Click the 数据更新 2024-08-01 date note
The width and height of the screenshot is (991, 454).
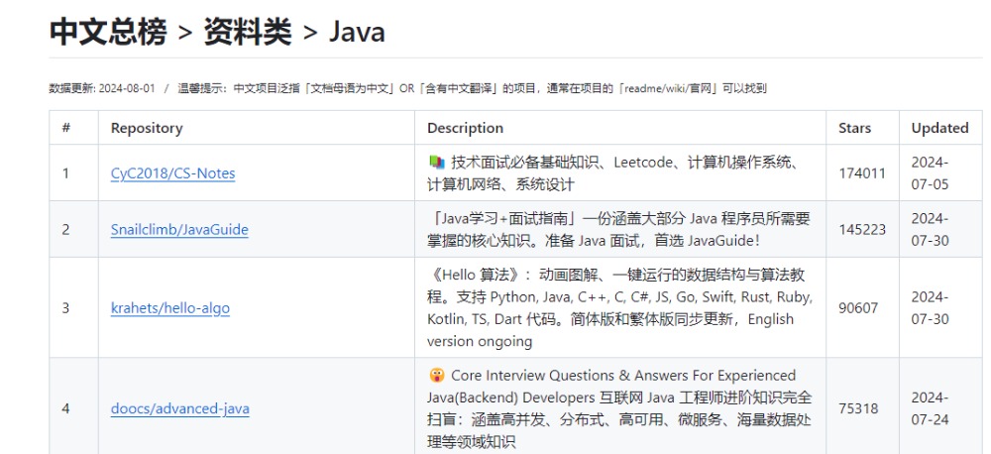point(101,88)
